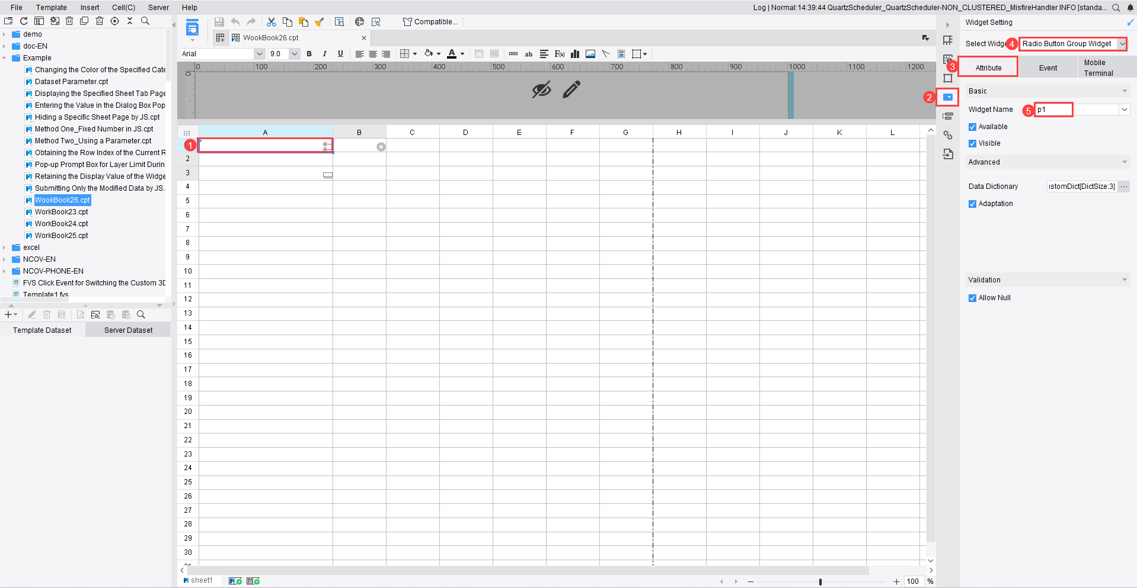Open the cell element sidebar icon
This screenshot has height=588, width=1137.
coord(948,40)
